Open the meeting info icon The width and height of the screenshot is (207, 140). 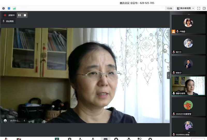pos(4,9)
